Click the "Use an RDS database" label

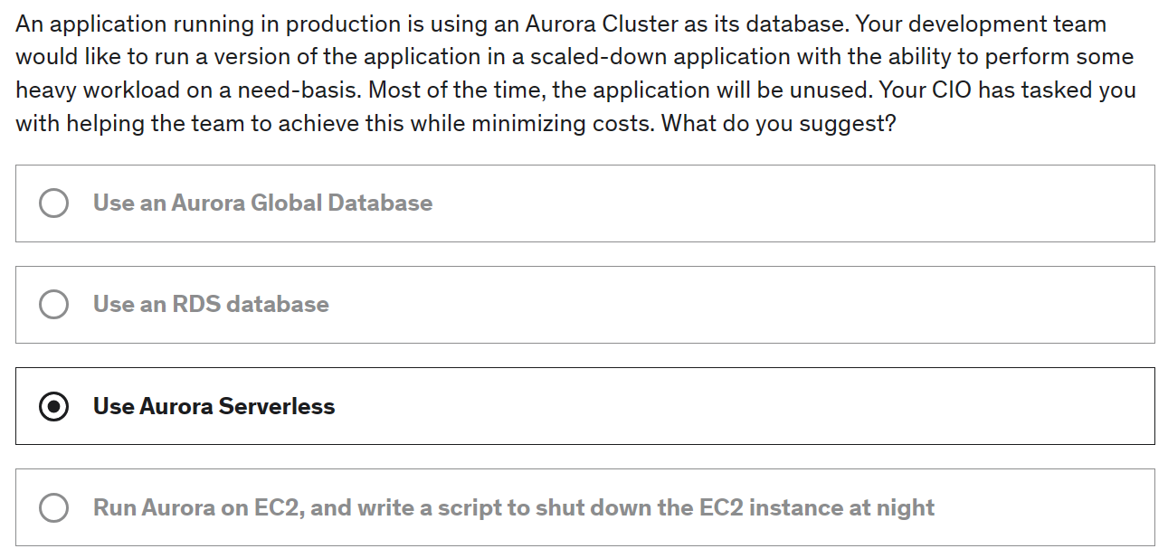click(x=211, y=305)
